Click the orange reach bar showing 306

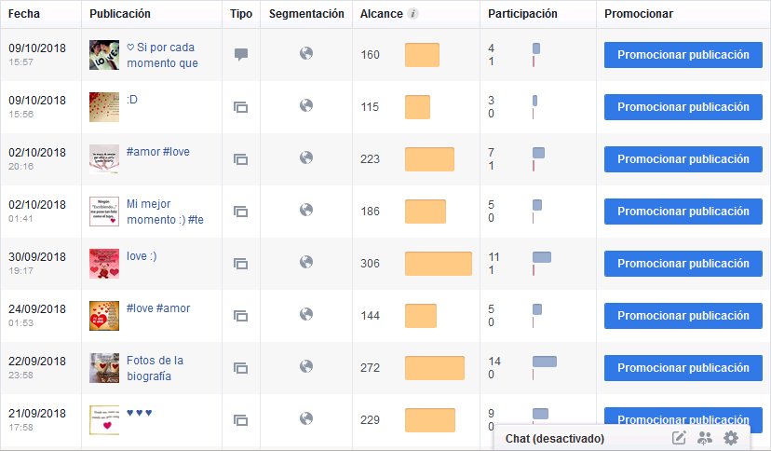[439, 264]
